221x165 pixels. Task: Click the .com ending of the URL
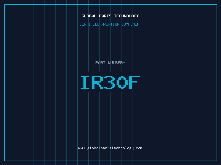[138, 148]
